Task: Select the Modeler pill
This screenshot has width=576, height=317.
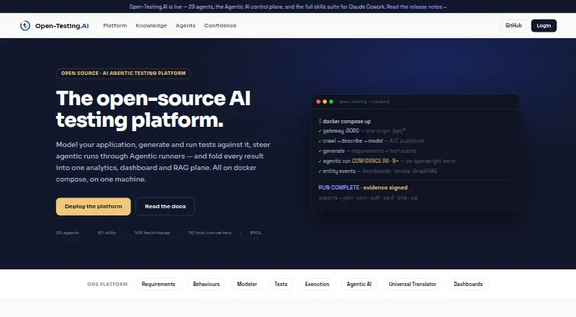Action: pos(247,284)
